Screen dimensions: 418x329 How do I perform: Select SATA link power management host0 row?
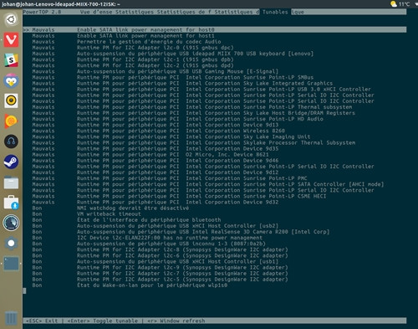point(215,29)
